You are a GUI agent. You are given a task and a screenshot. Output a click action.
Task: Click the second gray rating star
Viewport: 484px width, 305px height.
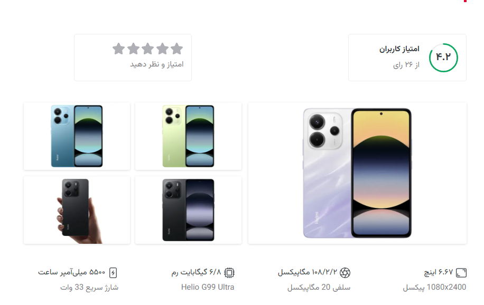133,49
